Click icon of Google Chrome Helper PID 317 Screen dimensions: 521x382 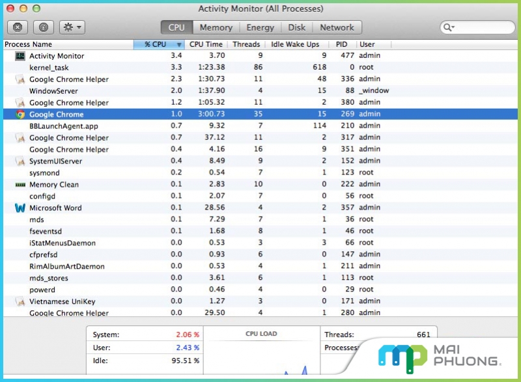pos(20,138)
